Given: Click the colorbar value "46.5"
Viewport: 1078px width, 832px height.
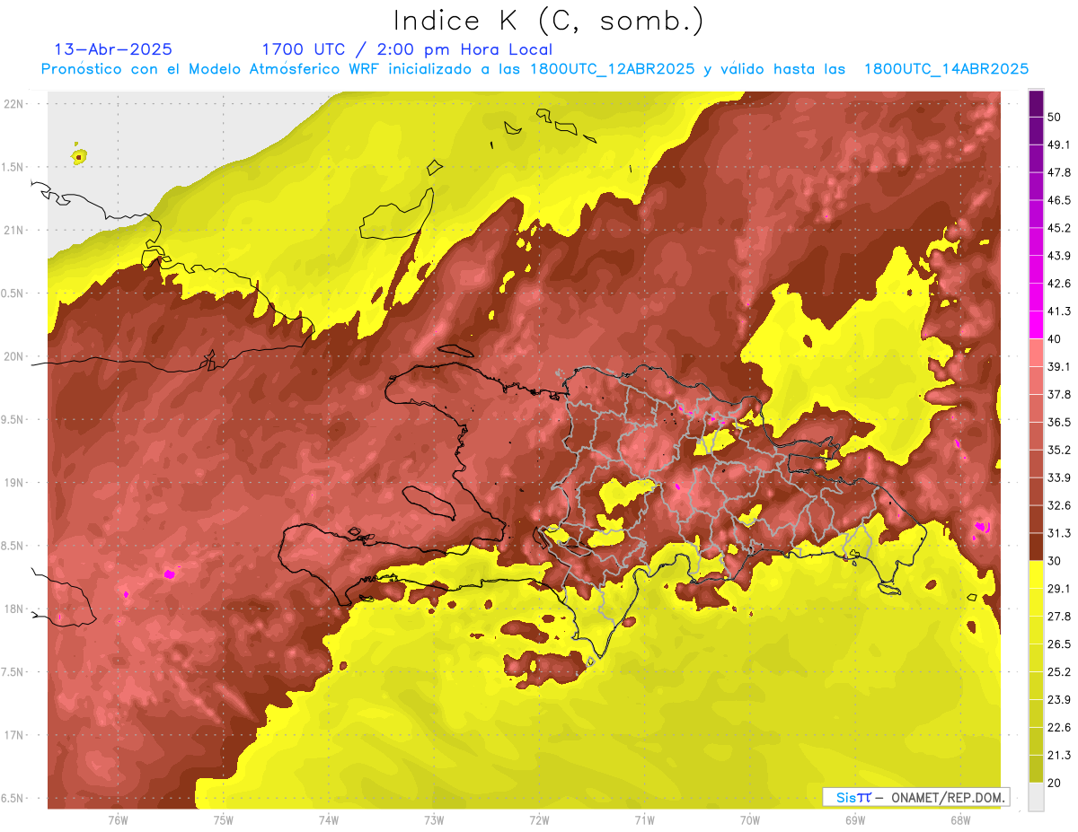Looking at the screenshot, I should 1059,200.
